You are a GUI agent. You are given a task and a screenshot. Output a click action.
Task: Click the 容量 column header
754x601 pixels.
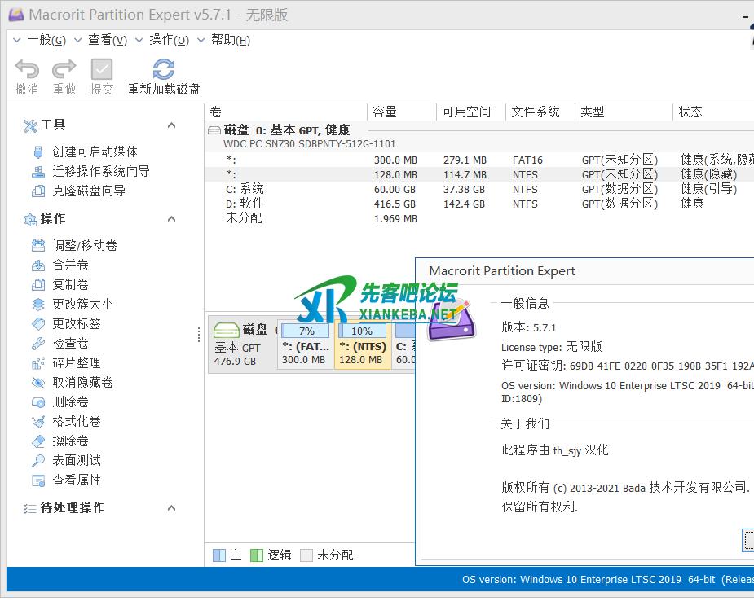(x=385, y=112)
